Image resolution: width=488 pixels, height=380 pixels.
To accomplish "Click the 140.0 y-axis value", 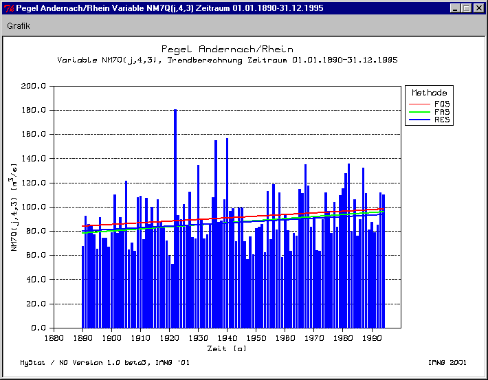I will click(33, 159).
